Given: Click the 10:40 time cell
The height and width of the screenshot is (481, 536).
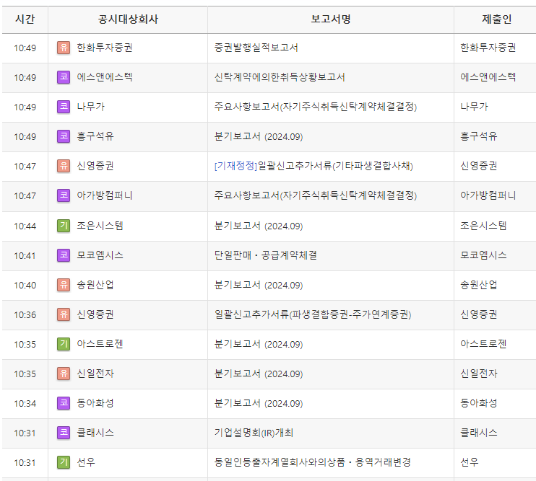Looking at the screenshot, I should [x=25, y=285].
